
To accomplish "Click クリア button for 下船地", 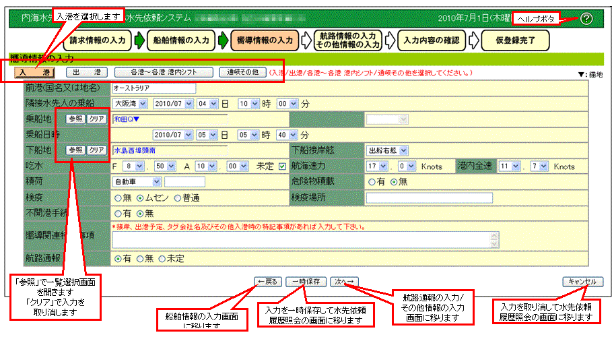I will pyautogui.click(x=98, y=150).
